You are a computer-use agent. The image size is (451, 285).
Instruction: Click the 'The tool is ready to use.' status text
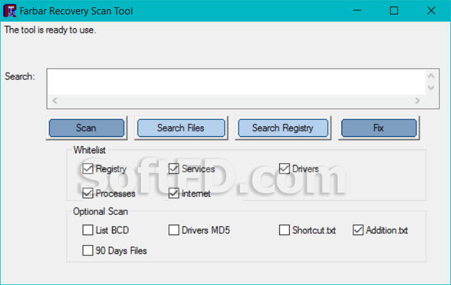[50, 30]
